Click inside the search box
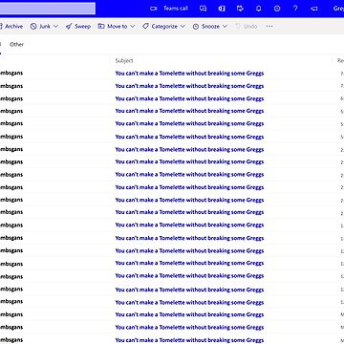Viewport: 344px width, 344px height. (x=48, y=9)
